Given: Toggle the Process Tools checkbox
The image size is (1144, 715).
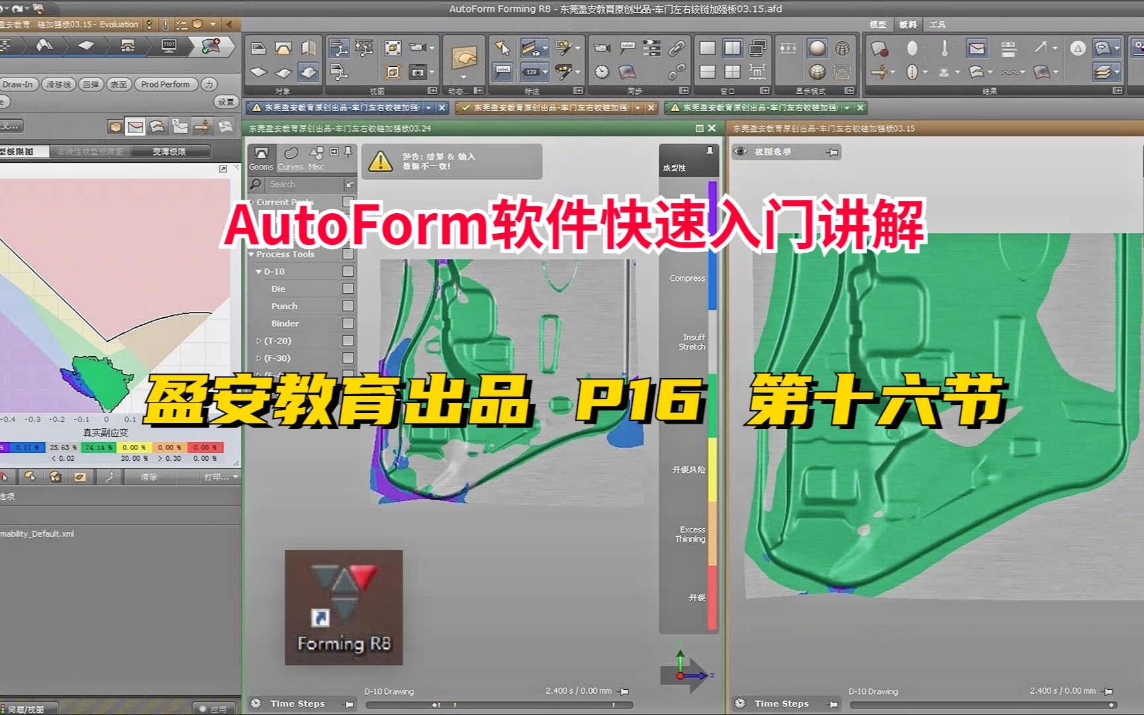Looking at the screenshot, I should pos(348,254).
